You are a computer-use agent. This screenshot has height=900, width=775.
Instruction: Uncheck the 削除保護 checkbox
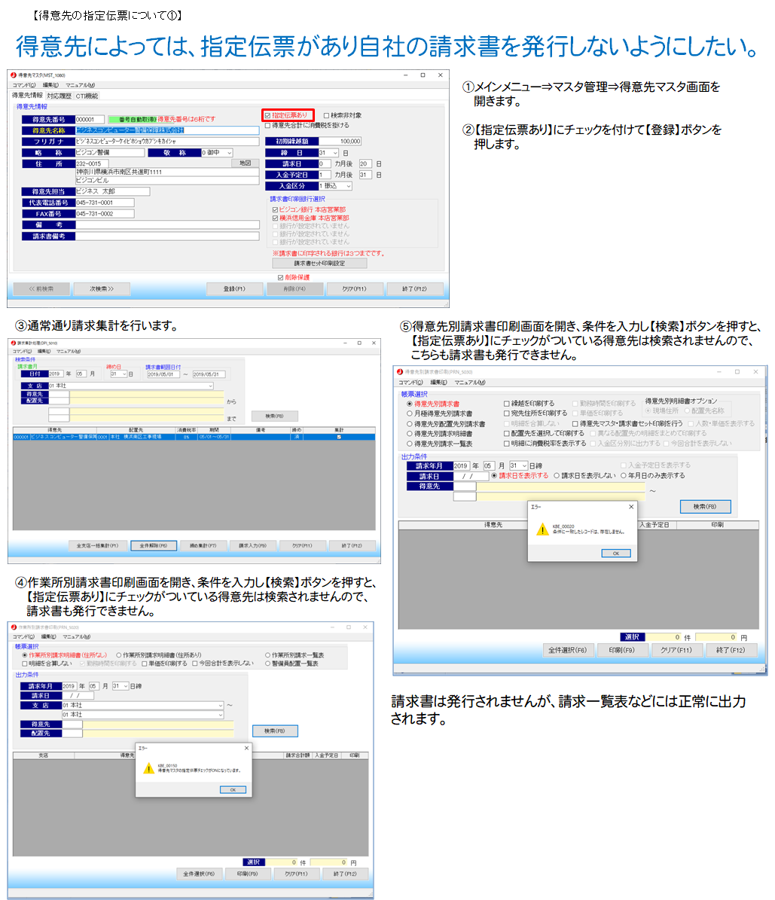coord(280,277)
